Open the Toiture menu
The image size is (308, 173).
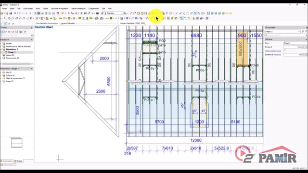tap(45, 9)
